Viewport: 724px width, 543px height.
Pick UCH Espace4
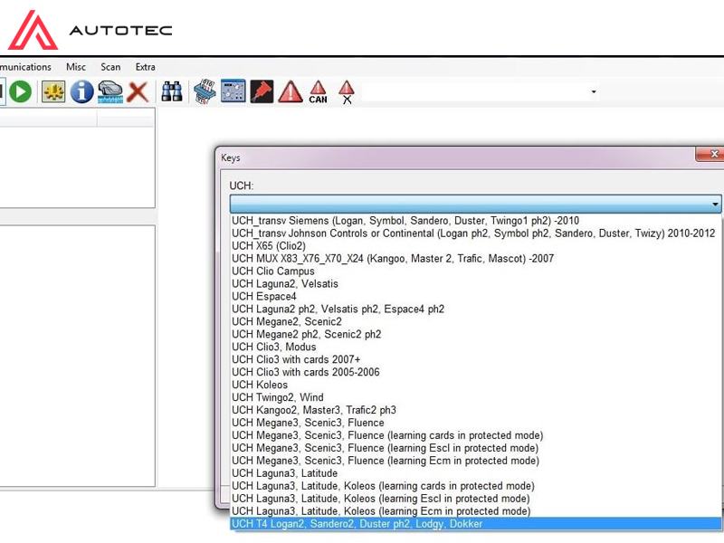coord(476,297)
